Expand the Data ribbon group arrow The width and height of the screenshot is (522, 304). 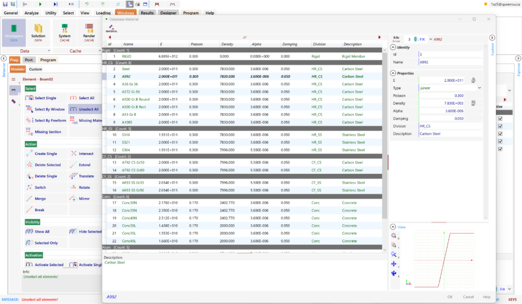(49, 51)
